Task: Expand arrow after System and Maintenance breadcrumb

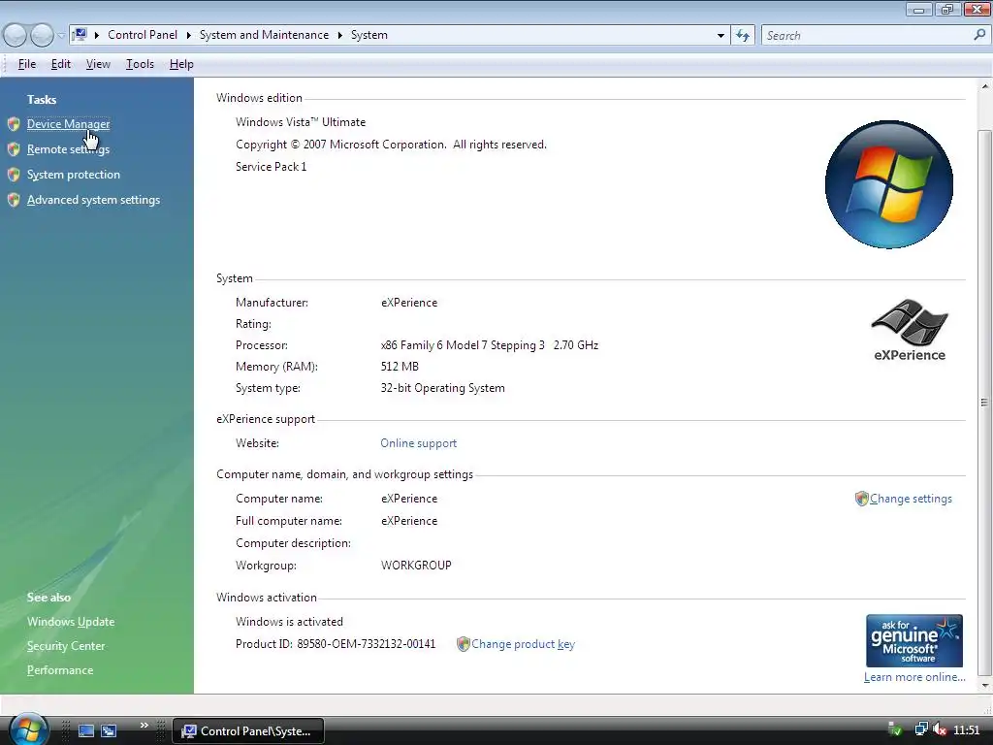Action: click(x=340, y=36)
